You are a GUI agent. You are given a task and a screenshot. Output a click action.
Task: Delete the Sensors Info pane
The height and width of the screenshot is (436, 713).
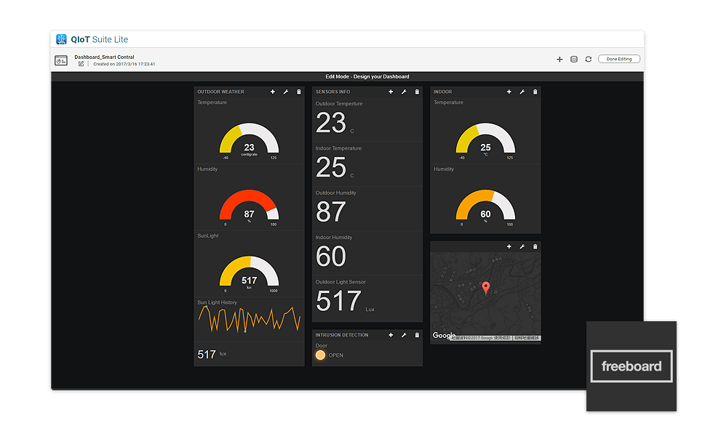417,92
